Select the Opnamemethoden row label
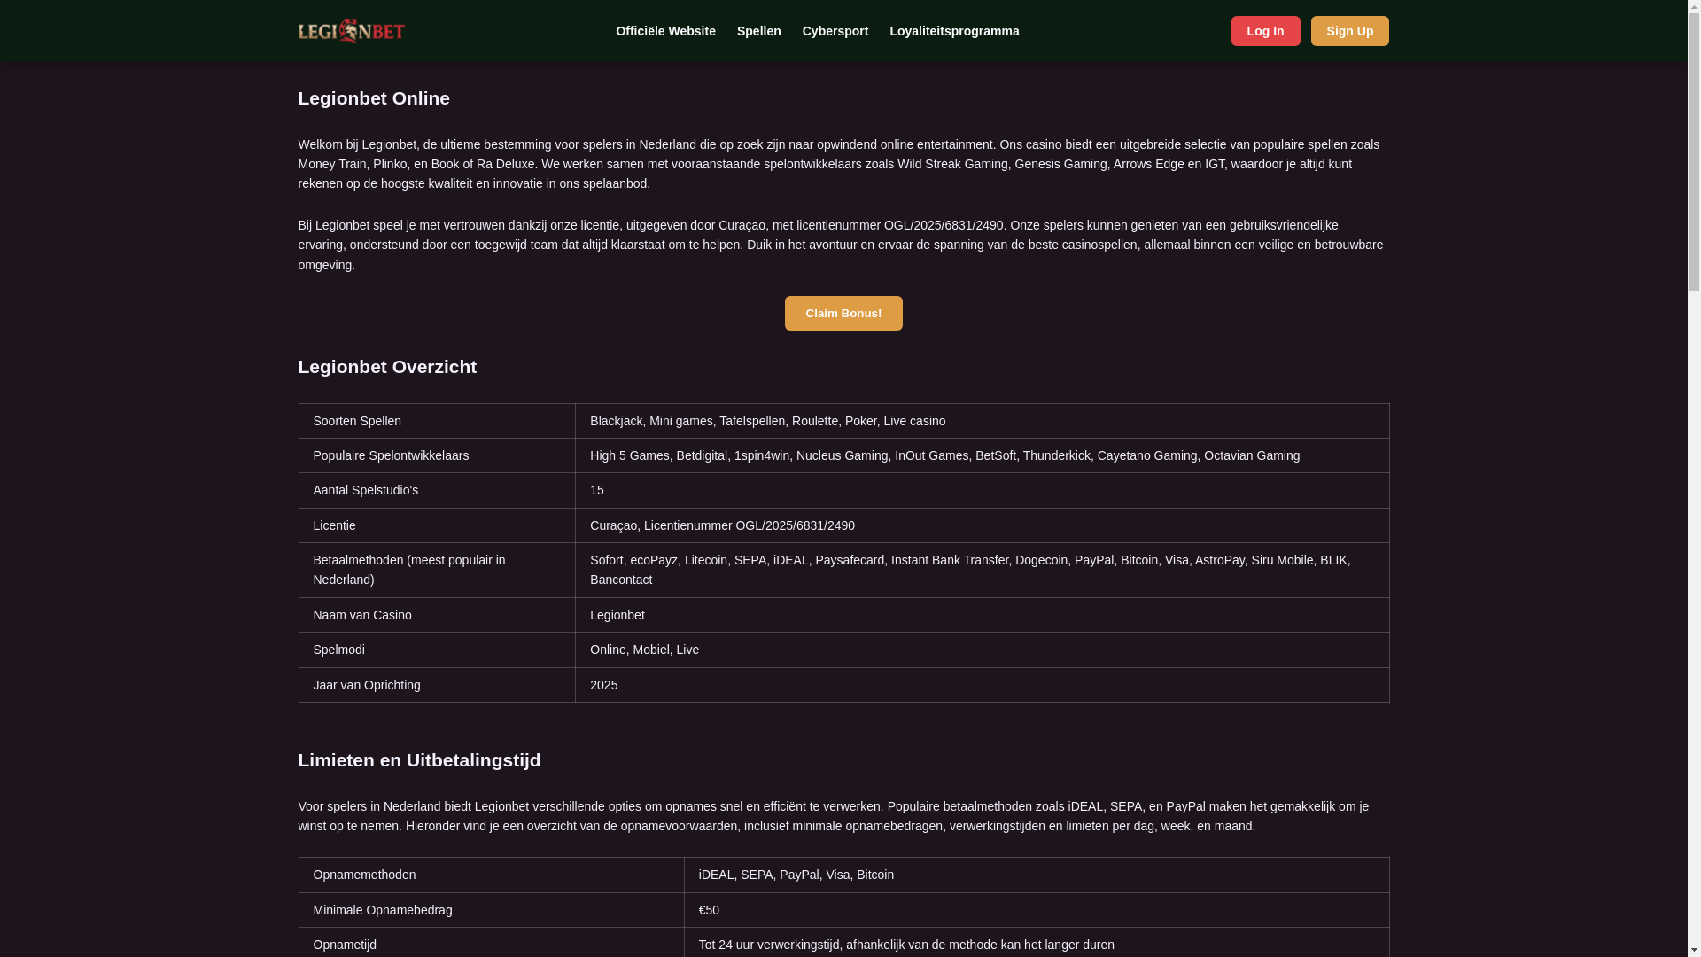The width and height of the screenshot is (1701, 957). (x=491, y=875)
